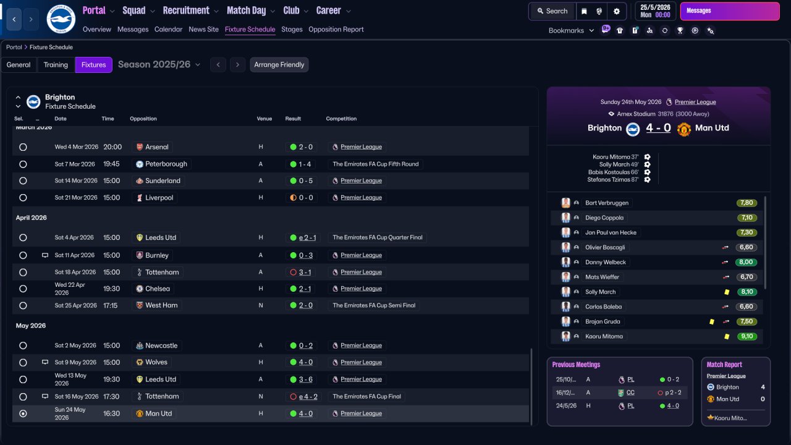Expand the Career menu dropdown arrow
Viewport: 791px width, 445px height.
[x=349, y=11]
